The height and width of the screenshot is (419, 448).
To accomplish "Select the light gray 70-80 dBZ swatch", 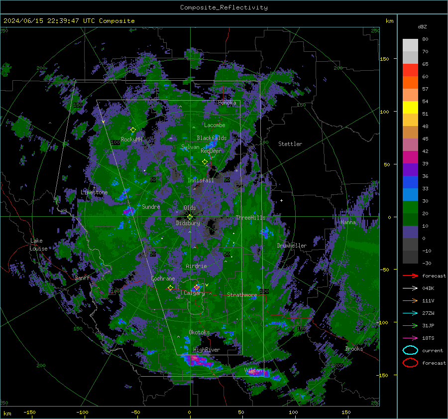I will (410, 45).
